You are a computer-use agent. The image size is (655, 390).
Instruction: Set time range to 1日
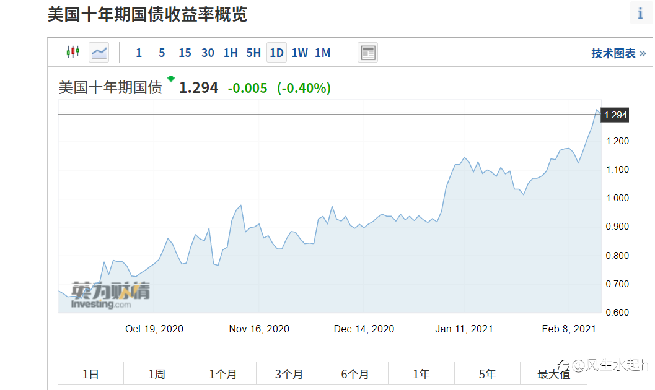tap(90, 374)
